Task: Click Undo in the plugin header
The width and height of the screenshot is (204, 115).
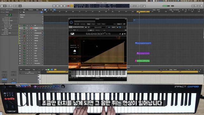Action: [x=99, y=24]
